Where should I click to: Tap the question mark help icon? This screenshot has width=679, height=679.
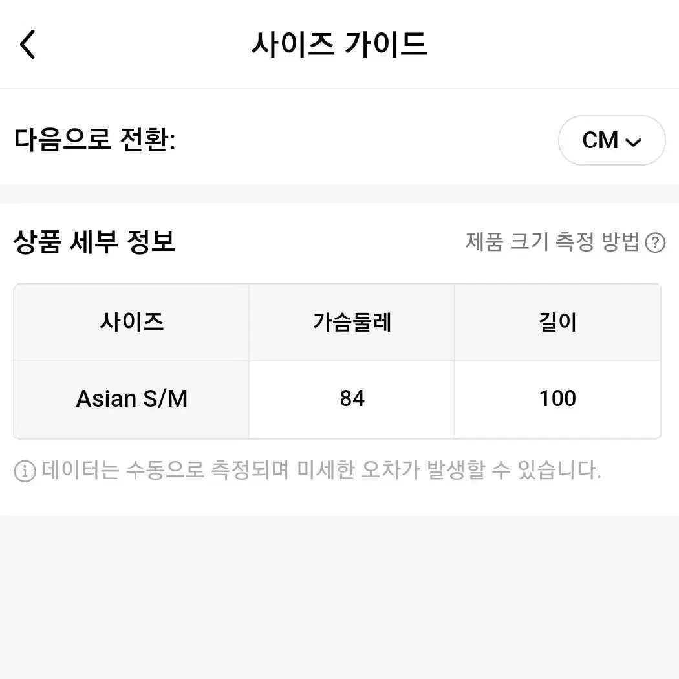tap(654, 242)
